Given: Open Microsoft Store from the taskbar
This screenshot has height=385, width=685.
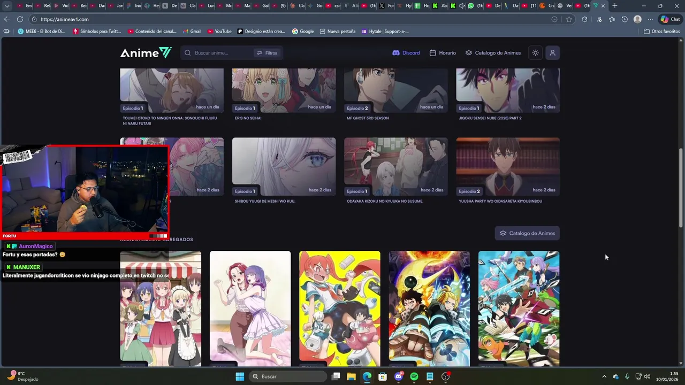Looking at the screenshot, I should [x=382, y=376].
